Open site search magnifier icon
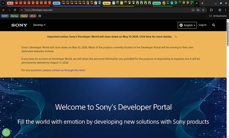 pyautogui.click(x=213, y=25)
